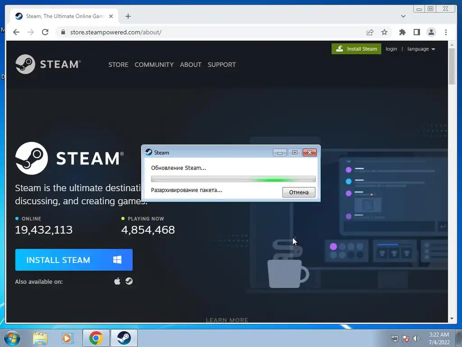
Task: Select the Apple macOS download icon
Action: 117,281
